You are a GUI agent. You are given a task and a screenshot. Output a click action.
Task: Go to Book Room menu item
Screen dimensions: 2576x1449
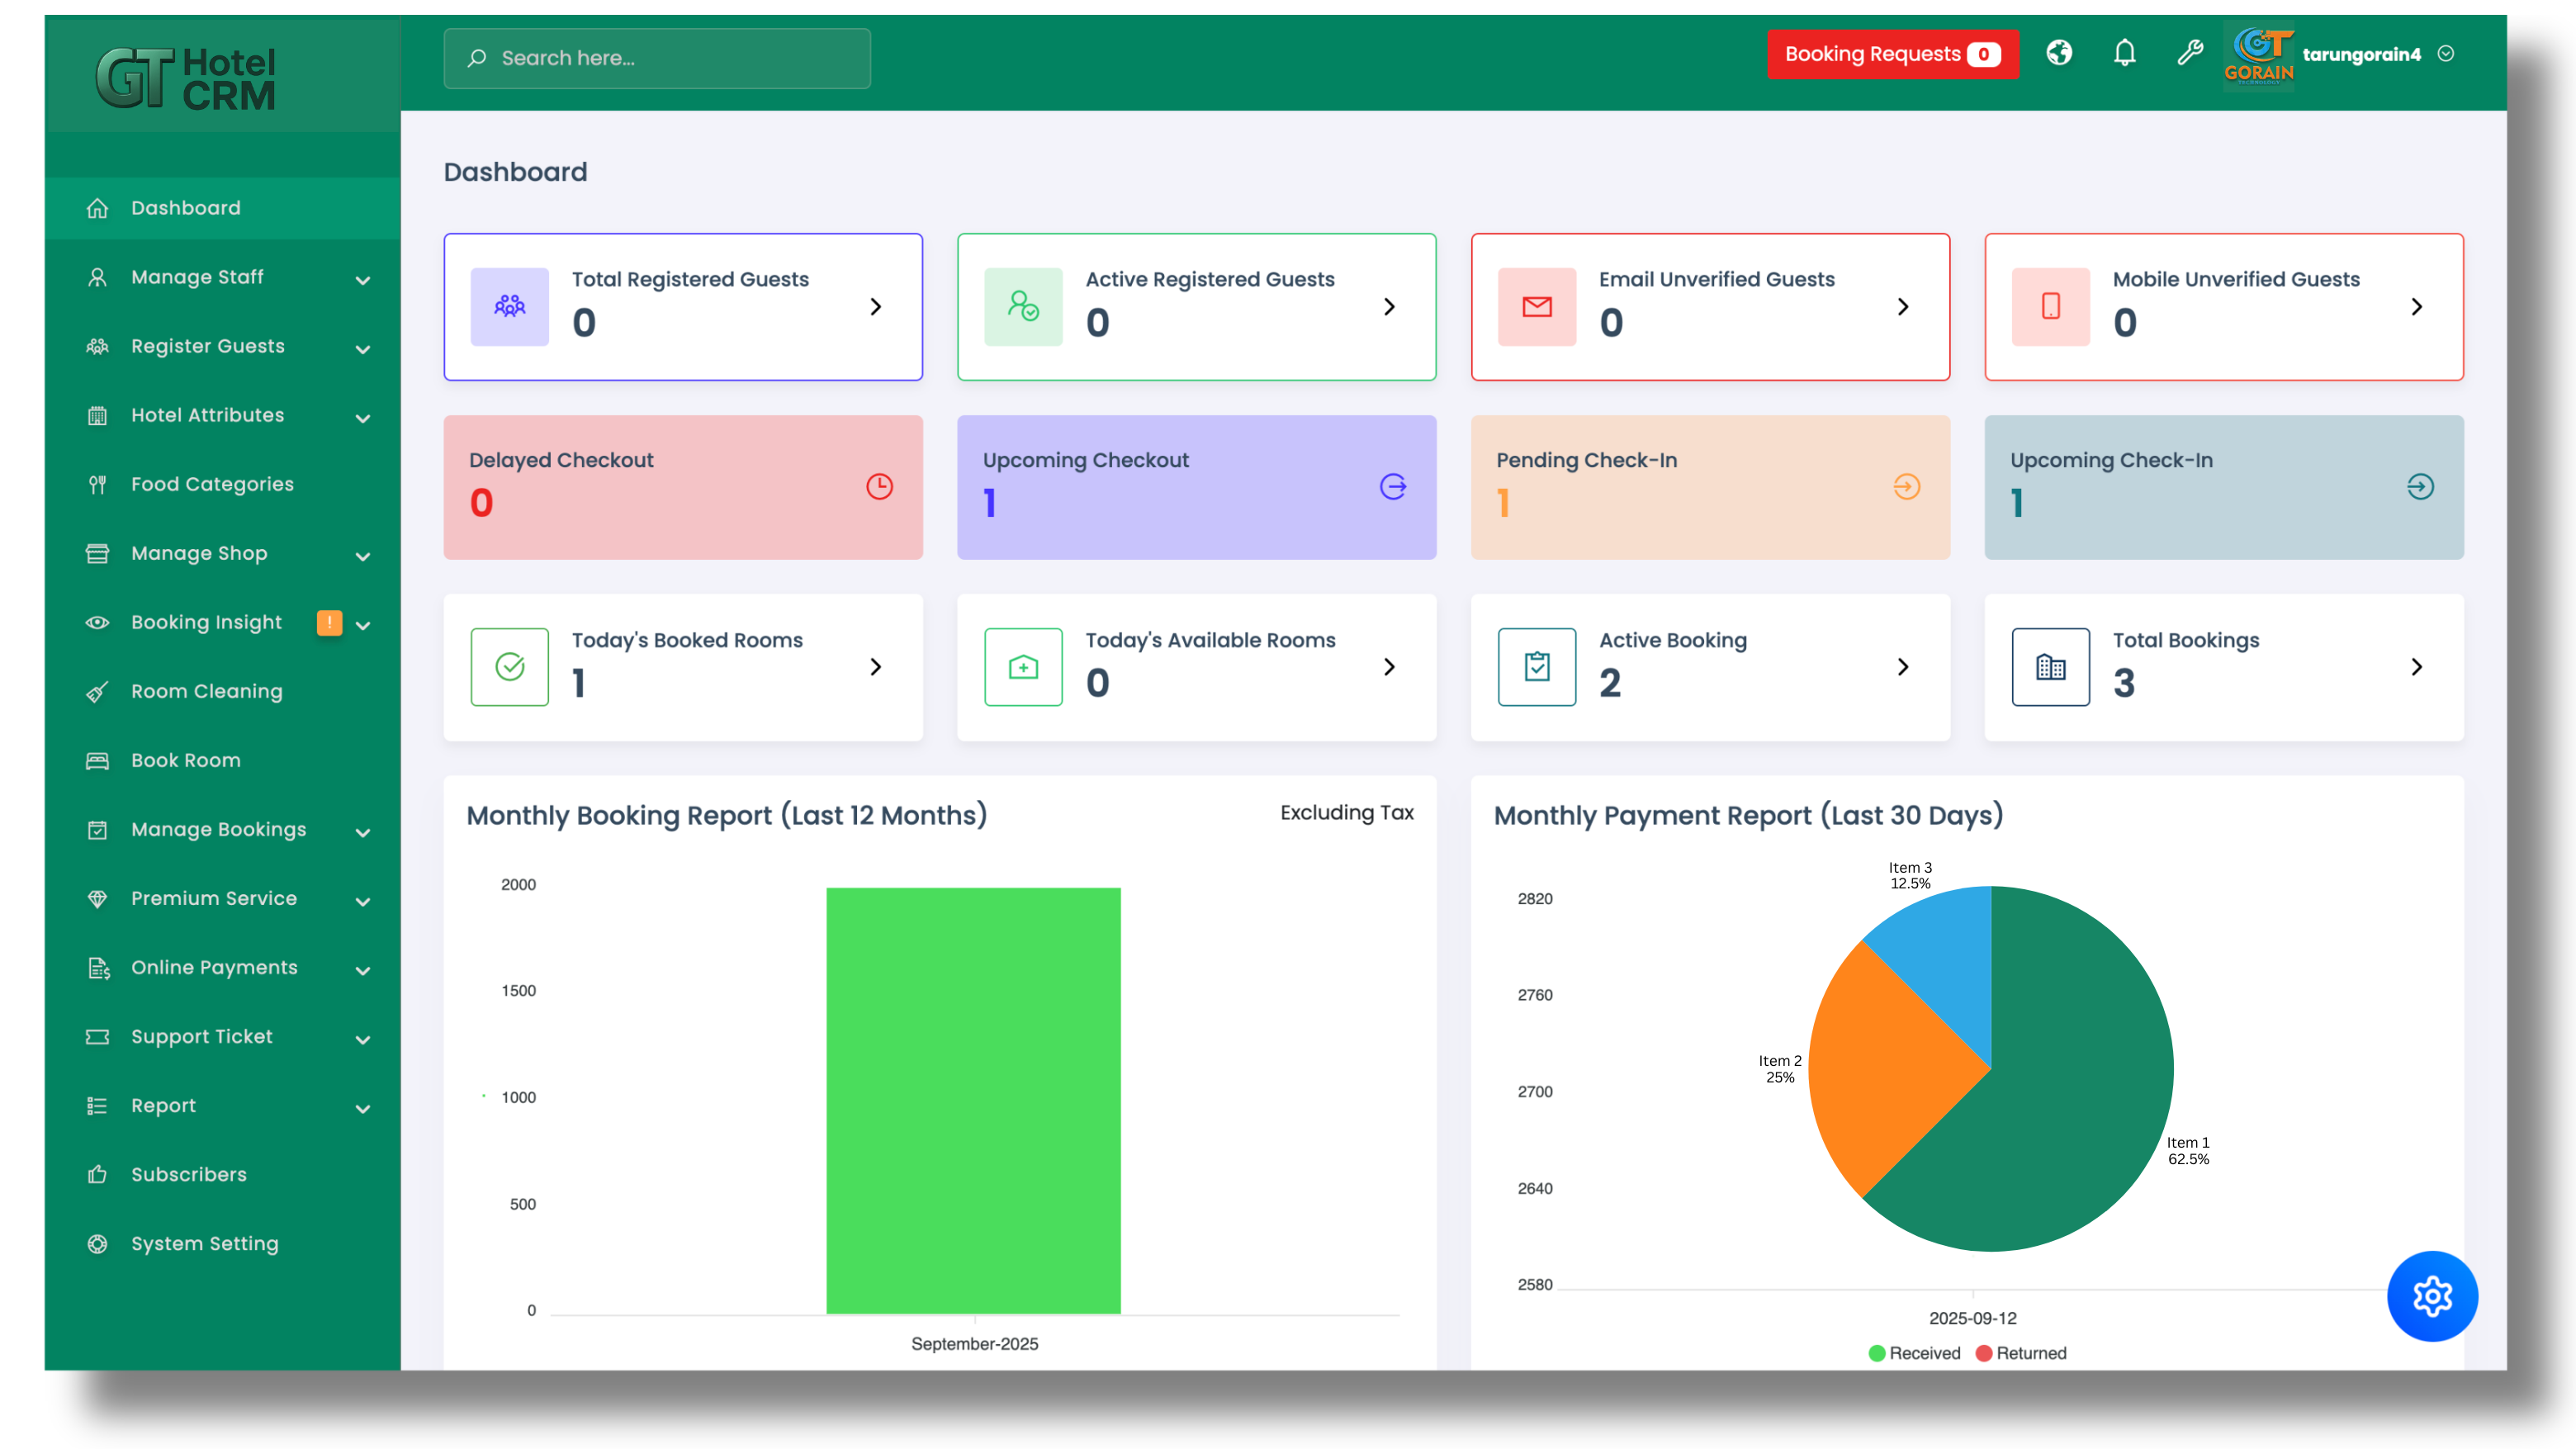pyautogui.click(x=185, y=760)
